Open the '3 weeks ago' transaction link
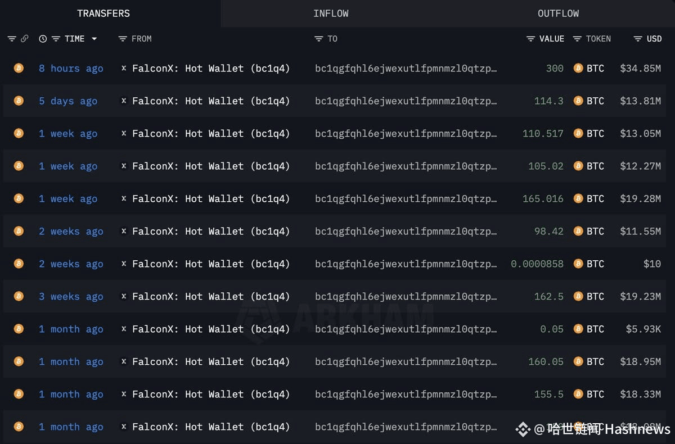The image size is (675, 444). point(71,297)
